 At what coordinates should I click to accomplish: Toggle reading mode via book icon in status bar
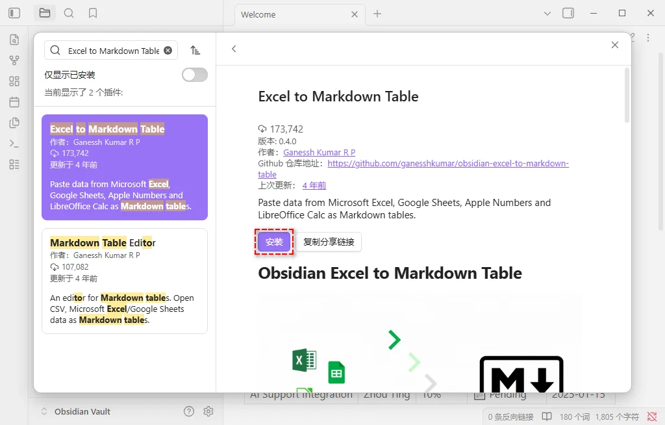[546, 417]
